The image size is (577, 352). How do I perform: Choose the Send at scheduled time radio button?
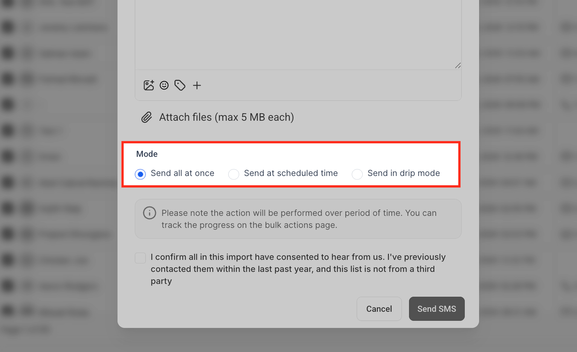click(x=234, y=174)
